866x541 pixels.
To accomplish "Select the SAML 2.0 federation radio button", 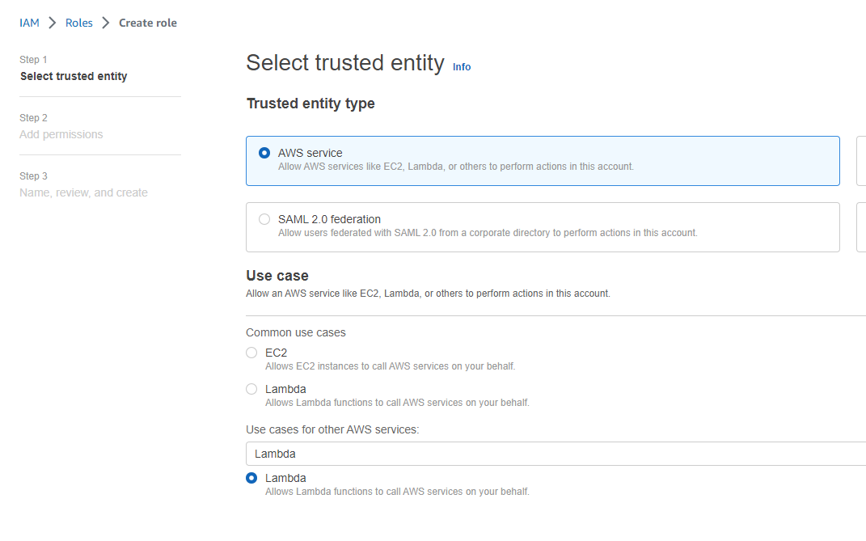I will coord(264,219).
